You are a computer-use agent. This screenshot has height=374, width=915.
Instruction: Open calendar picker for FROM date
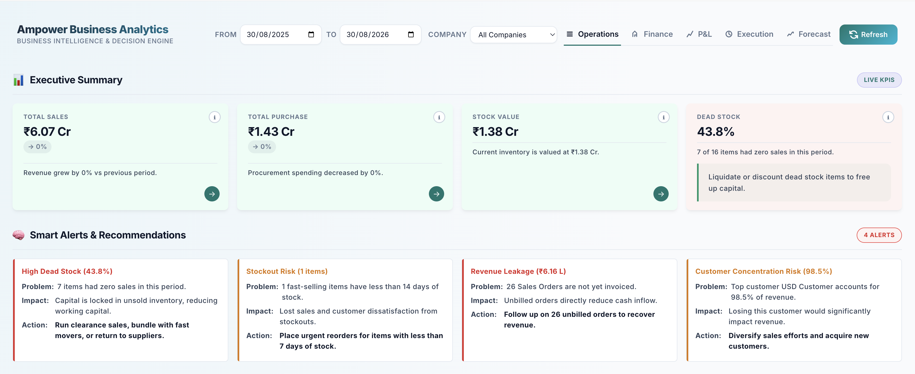point(311,34)
